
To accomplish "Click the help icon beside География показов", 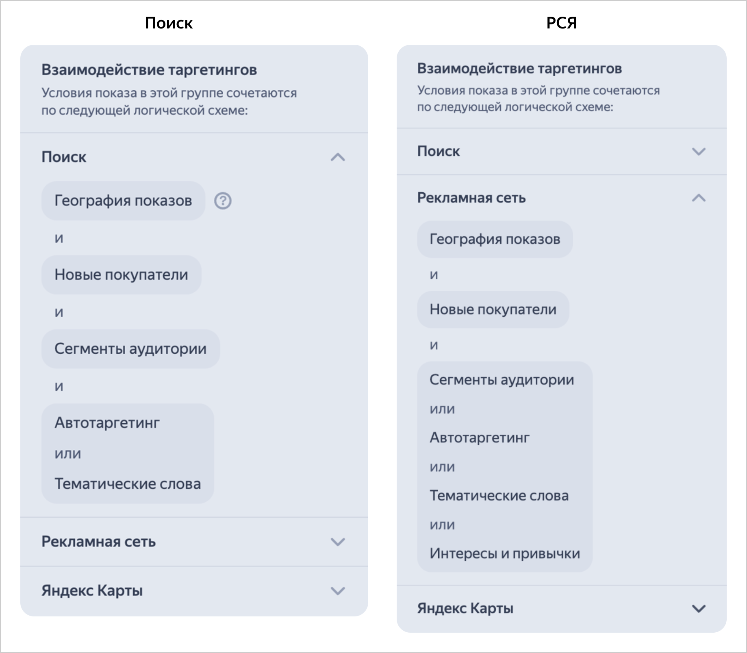I will tap(223, 201).
